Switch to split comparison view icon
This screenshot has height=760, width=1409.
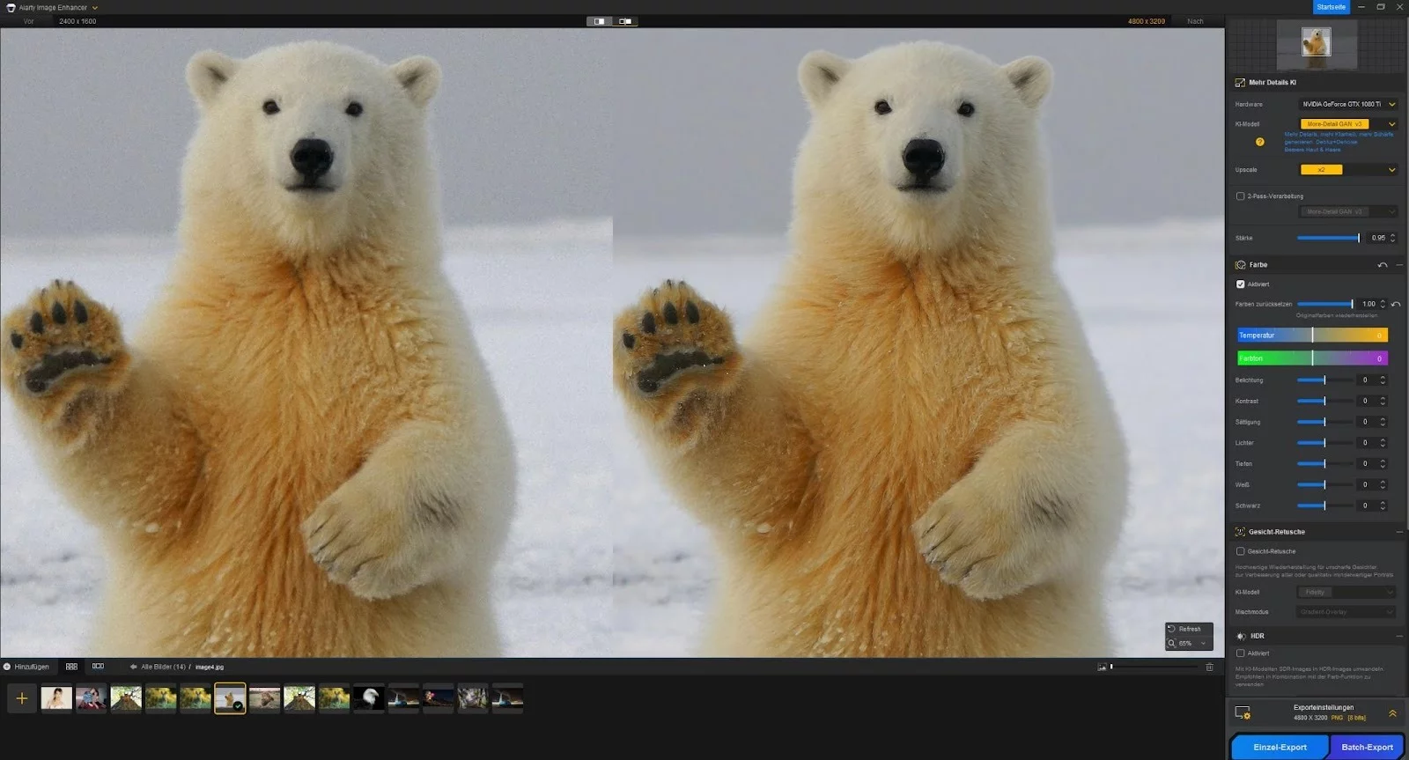click(x=599, y=21)
